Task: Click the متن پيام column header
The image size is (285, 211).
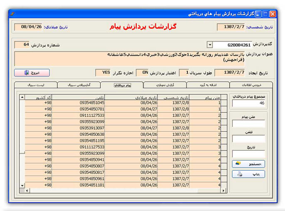Action: [205, 97]
